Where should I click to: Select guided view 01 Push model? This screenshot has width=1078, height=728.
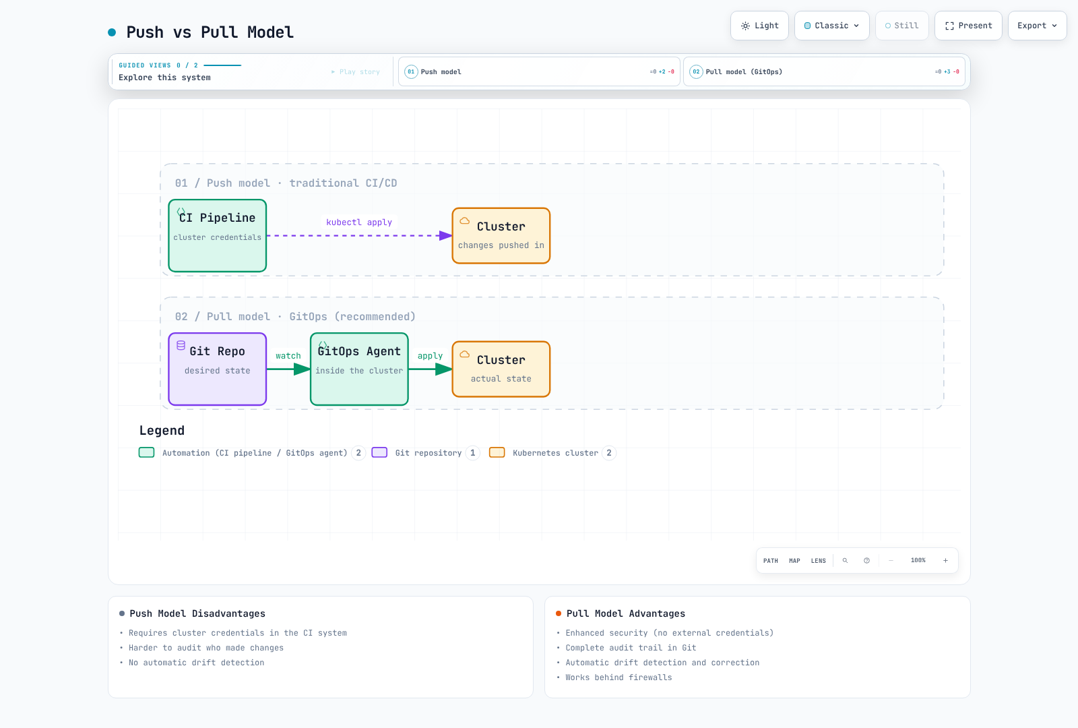pos(539,71)
